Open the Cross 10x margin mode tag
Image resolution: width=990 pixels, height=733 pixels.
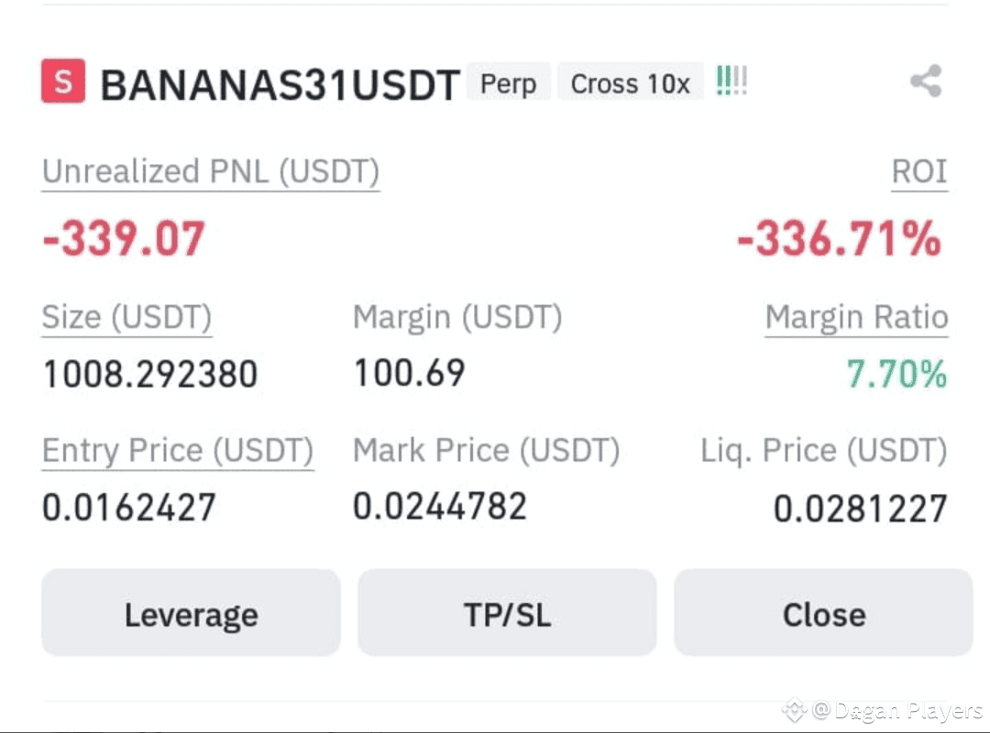pyautogui.click(x=630, y=82)
